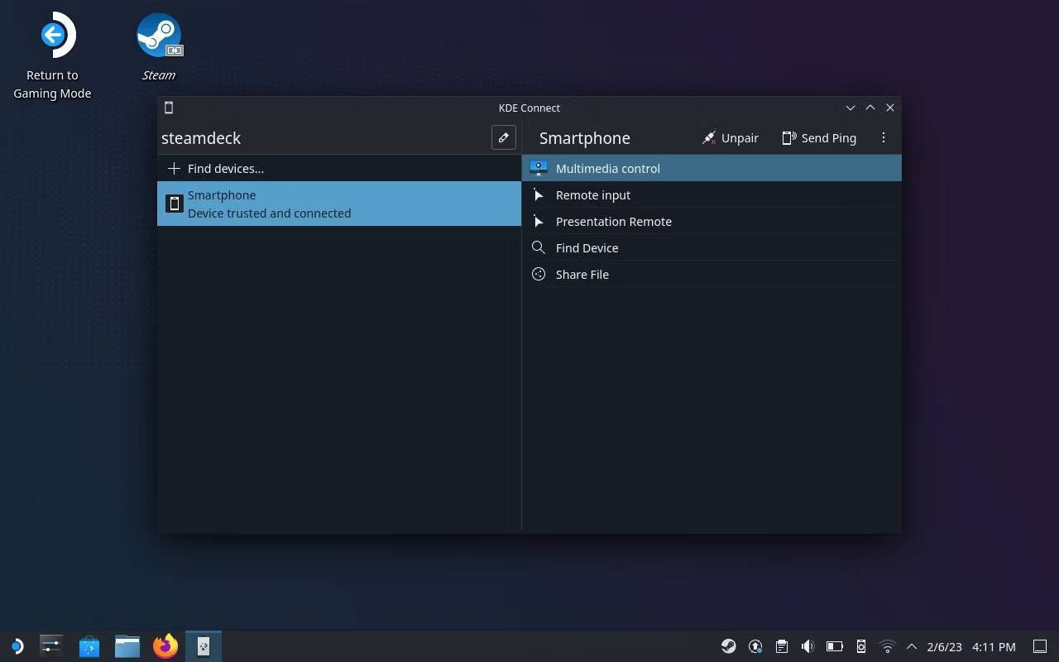Select the Remote input plugin
The height and width of the screenshot is (662, 1059).
[x=593, y=194]
